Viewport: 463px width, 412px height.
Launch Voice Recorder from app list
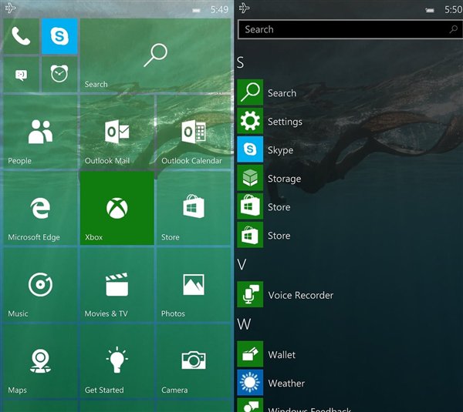[299, 295]
